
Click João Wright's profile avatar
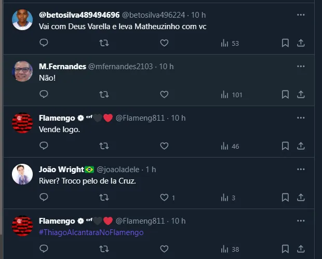click(22, 175)
